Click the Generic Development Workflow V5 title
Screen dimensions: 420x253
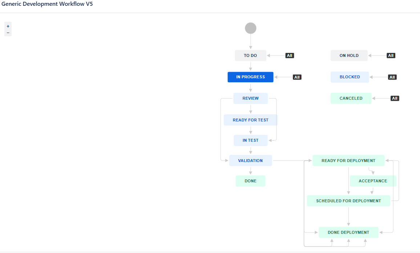(47, 4)
